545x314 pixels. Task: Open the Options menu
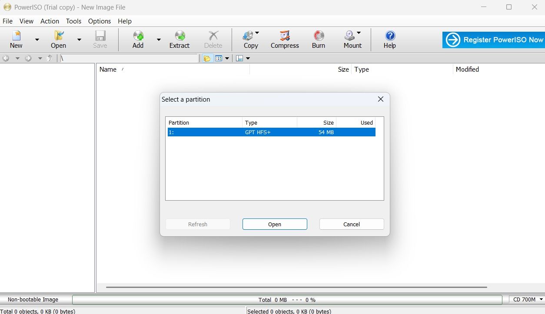(99, 21)
